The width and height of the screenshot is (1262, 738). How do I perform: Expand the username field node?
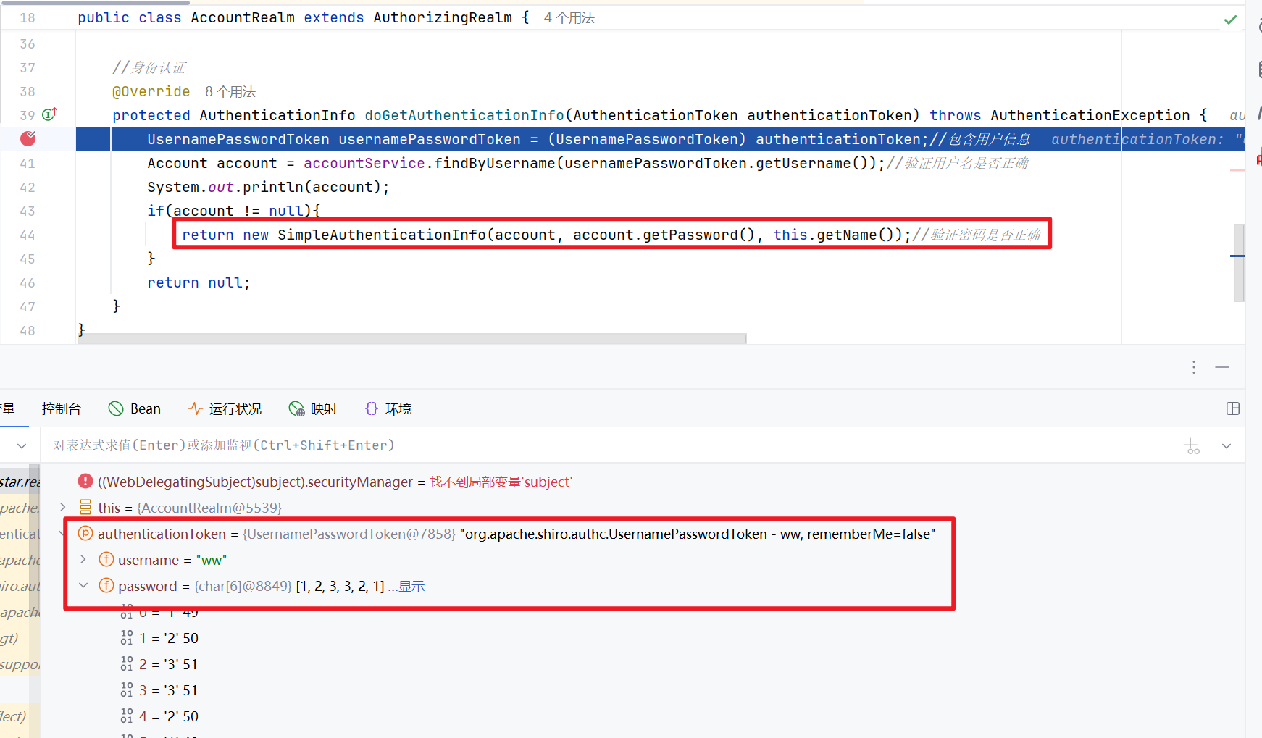tap(83, 559)
